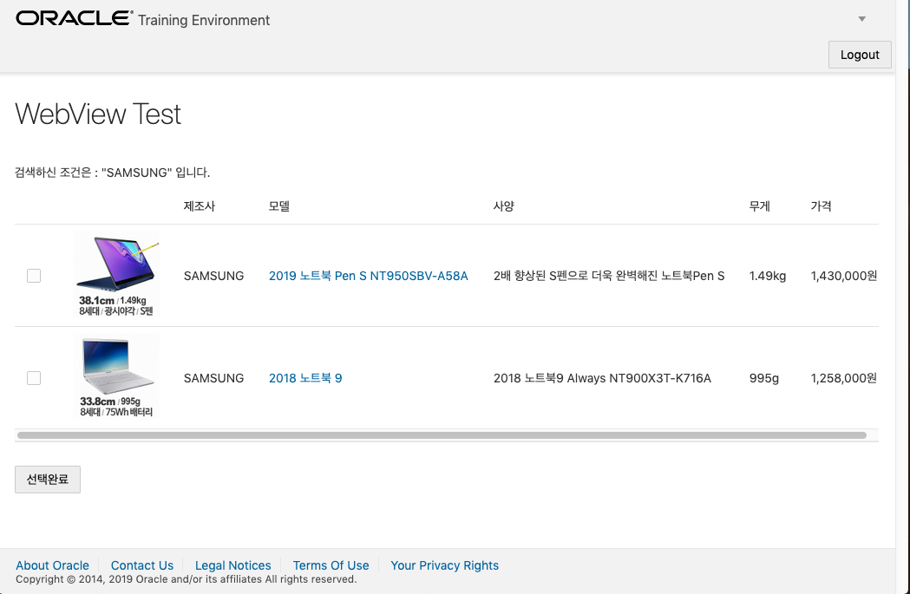Viewport: 910px width, 594px height.
Task: Click the 무게 column header
Action: (759, 206)
